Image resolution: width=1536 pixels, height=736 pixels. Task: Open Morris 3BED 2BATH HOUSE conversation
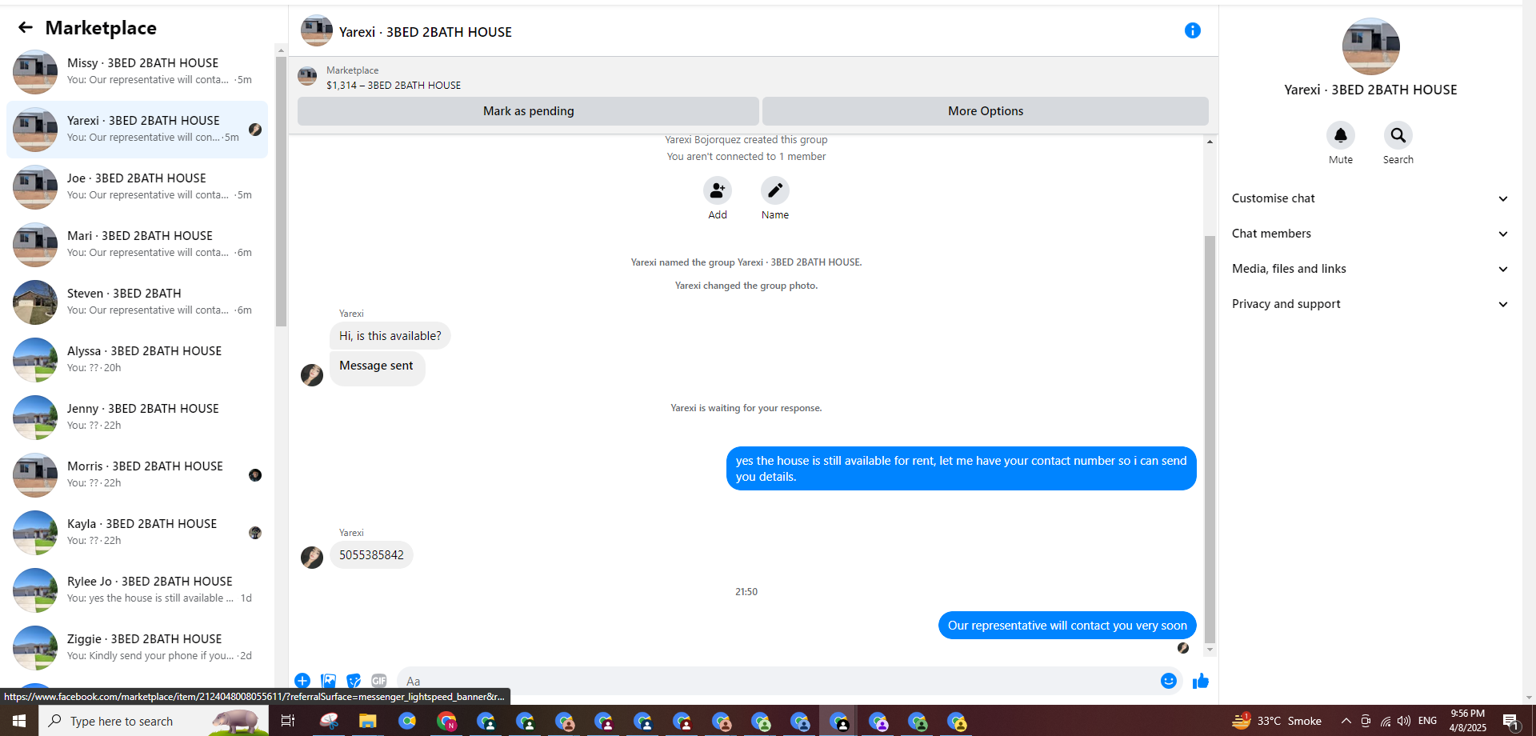pyautogui.click(x=138, y=475)
